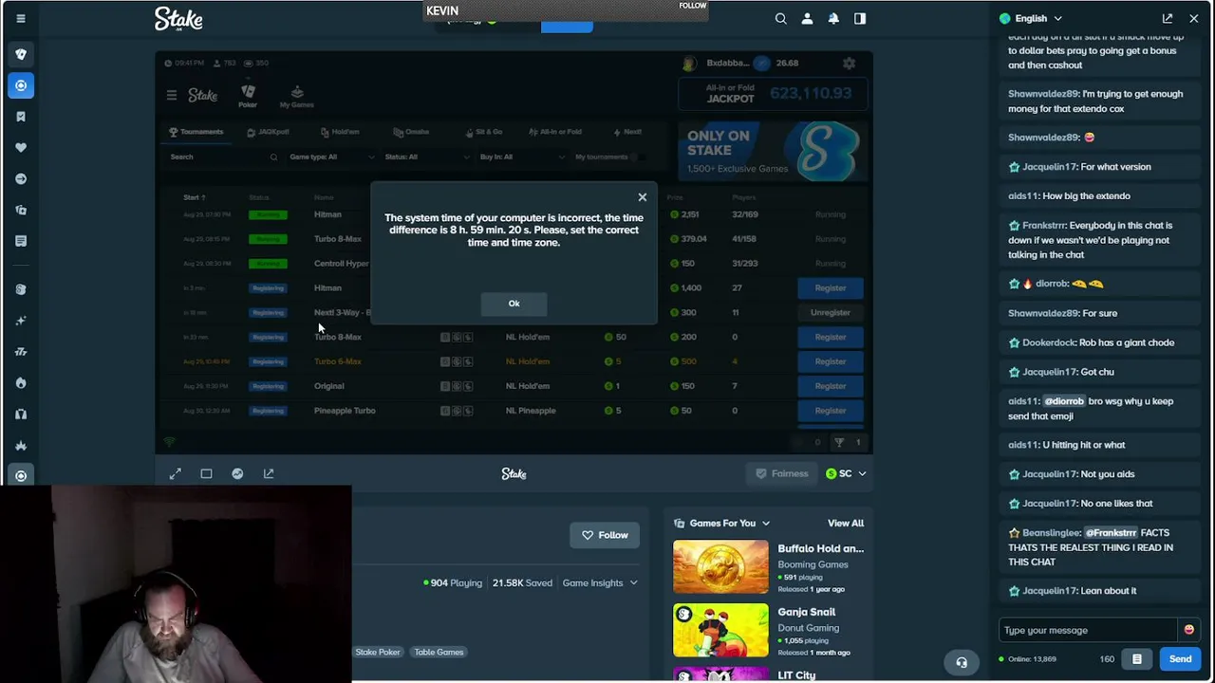Viewport: 1215px width, 683px height.
Task: Register for the Original tournament
Action: point(831,386)
